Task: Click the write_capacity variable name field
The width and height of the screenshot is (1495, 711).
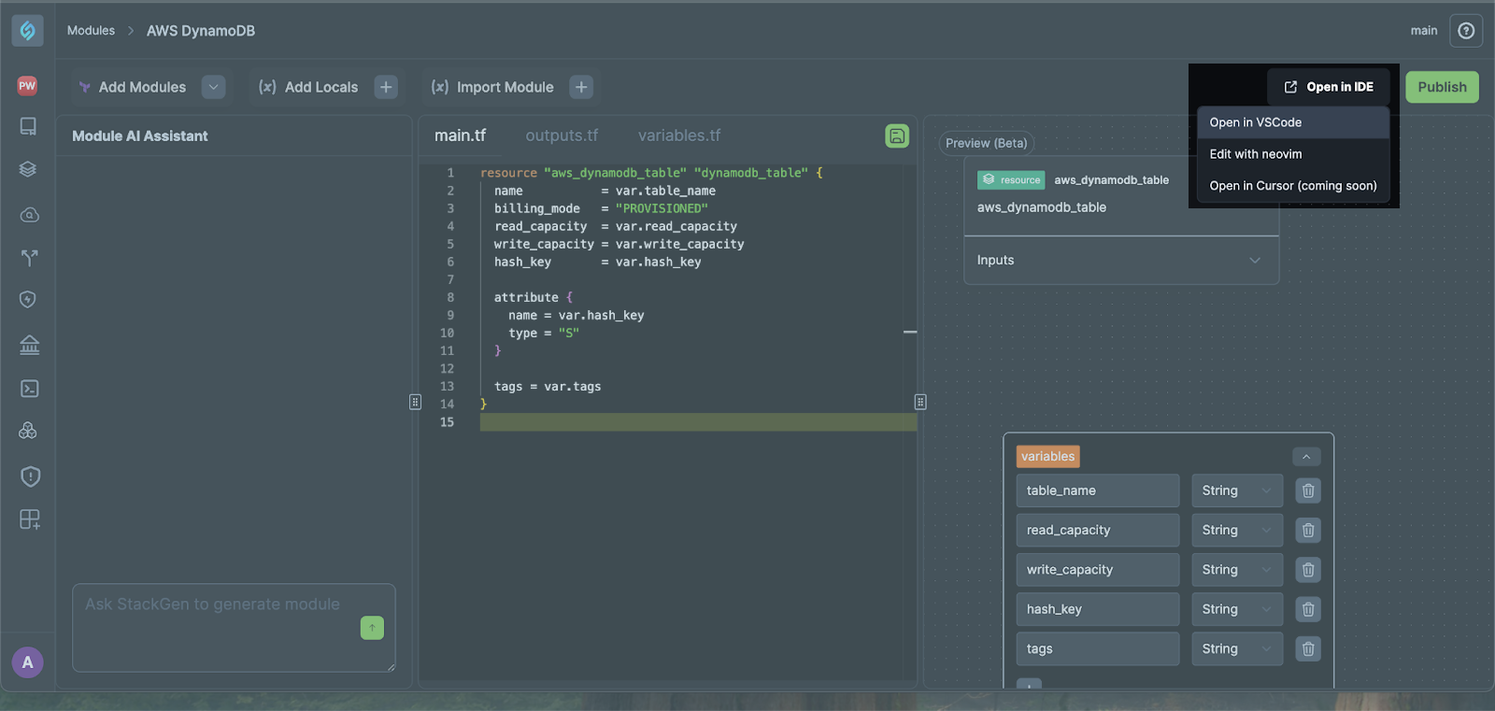Action: (1098, 570)
